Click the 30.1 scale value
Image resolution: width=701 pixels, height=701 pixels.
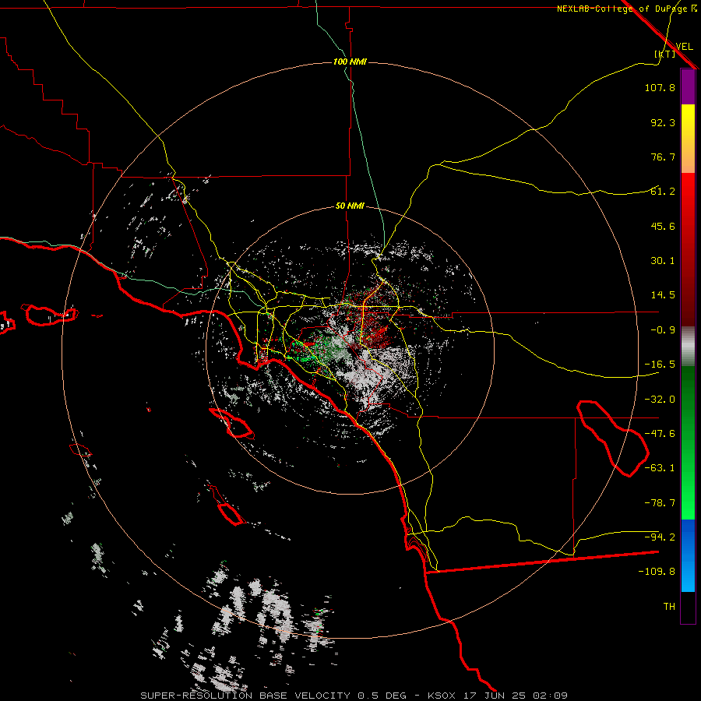(x=663, y=261)
